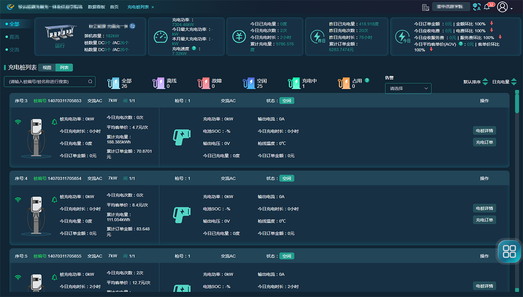Image resolution: width=523 pixels, height=297 pixels.
Task: Switch list to 视图 view mode
Action: (47, 68)
